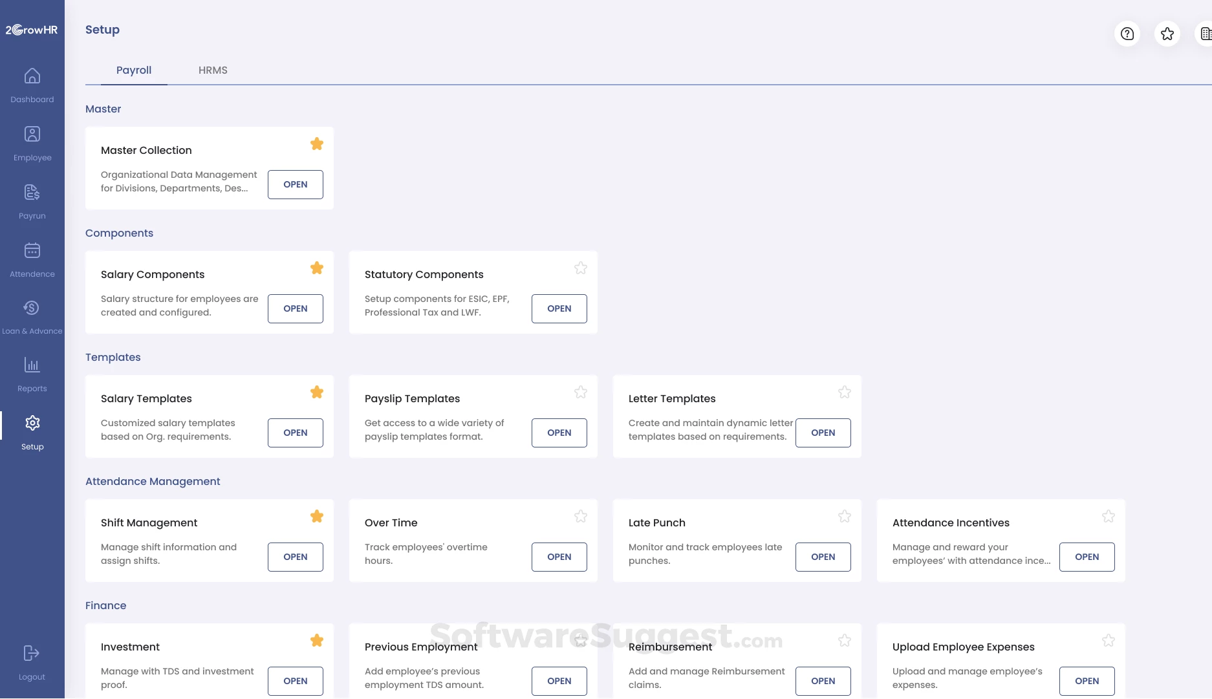
Task: Open the Loan & Advance section
Action: (32, 308)
